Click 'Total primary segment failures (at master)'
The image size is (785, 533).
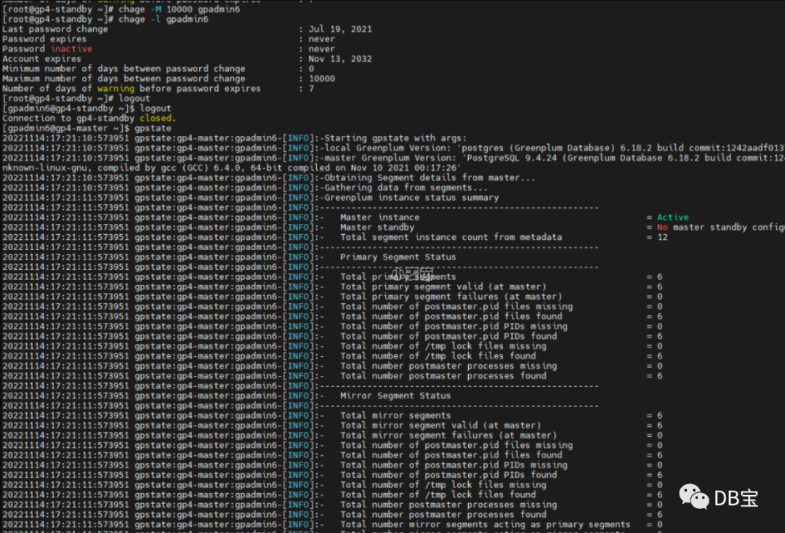tap(451, 297)
